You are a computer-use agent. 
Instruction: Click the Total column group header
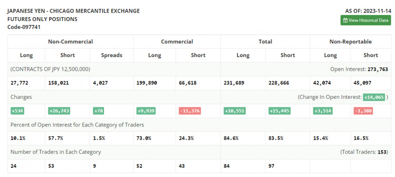click(x=265, y=42)
